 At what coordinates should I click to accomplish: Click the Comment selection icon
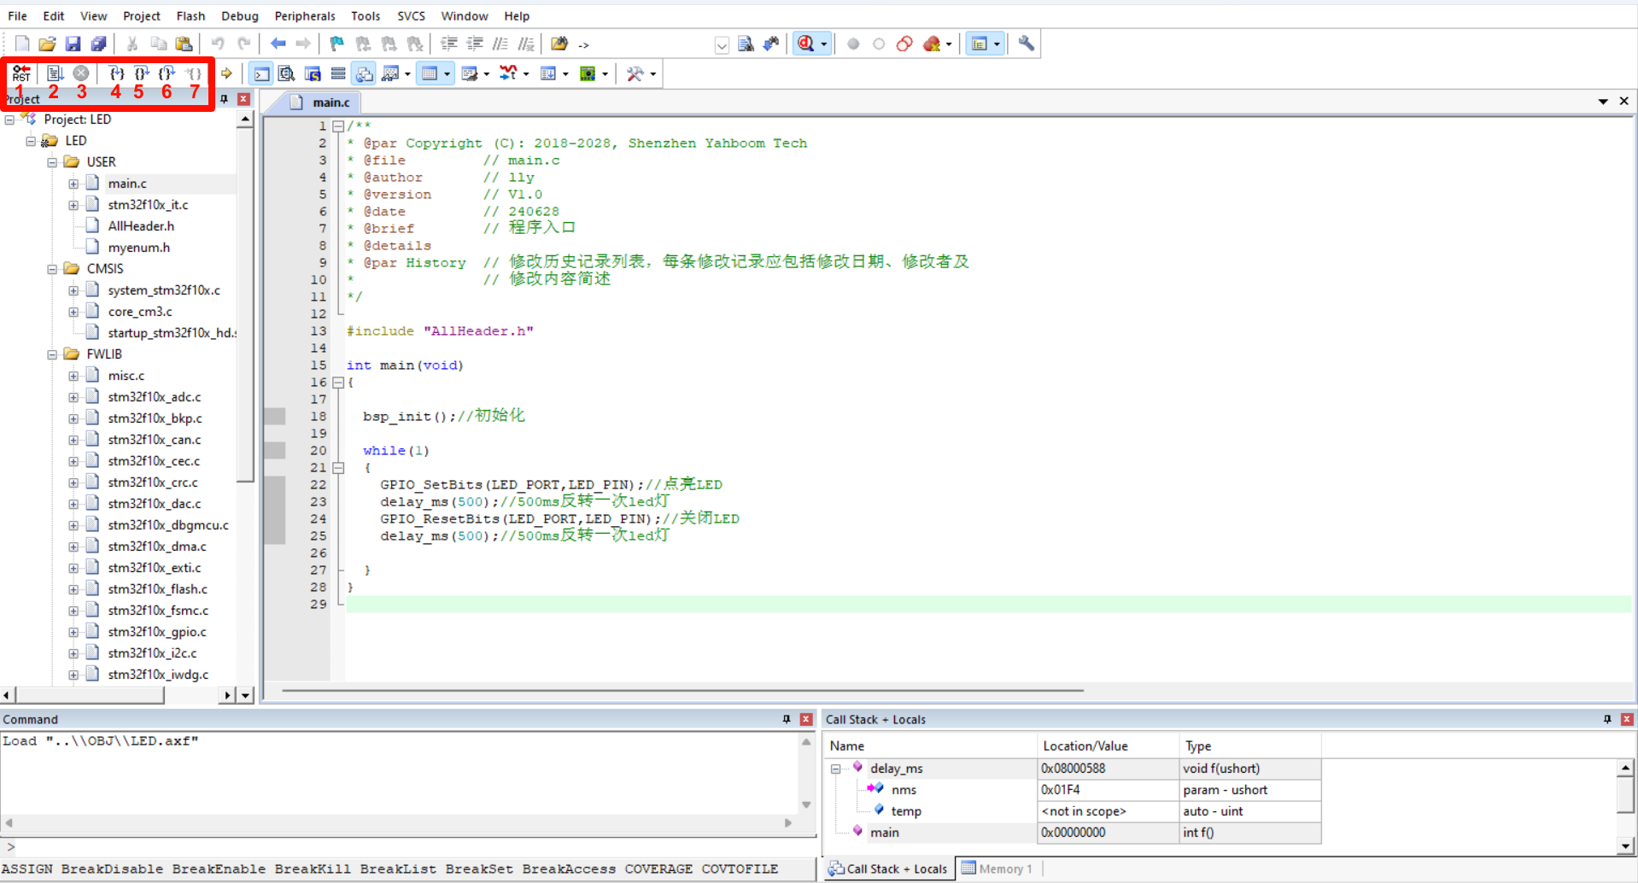500,44
